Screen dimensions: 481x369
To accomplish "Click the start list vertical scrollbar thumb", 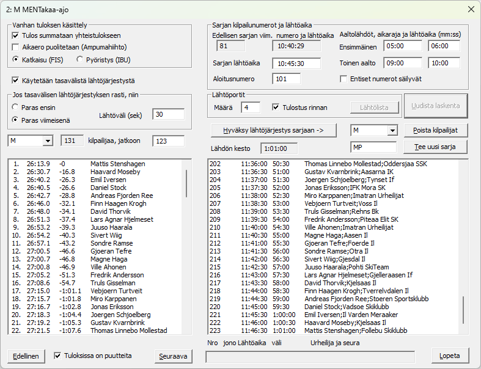I will point(463,310).
